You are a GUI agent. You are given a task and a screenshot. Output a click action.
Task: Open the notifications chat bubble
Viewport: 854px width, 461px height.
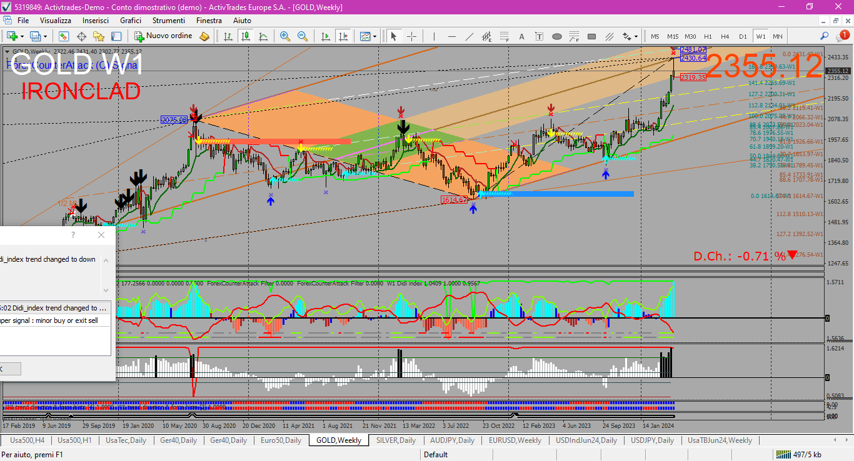pos(842,36)
